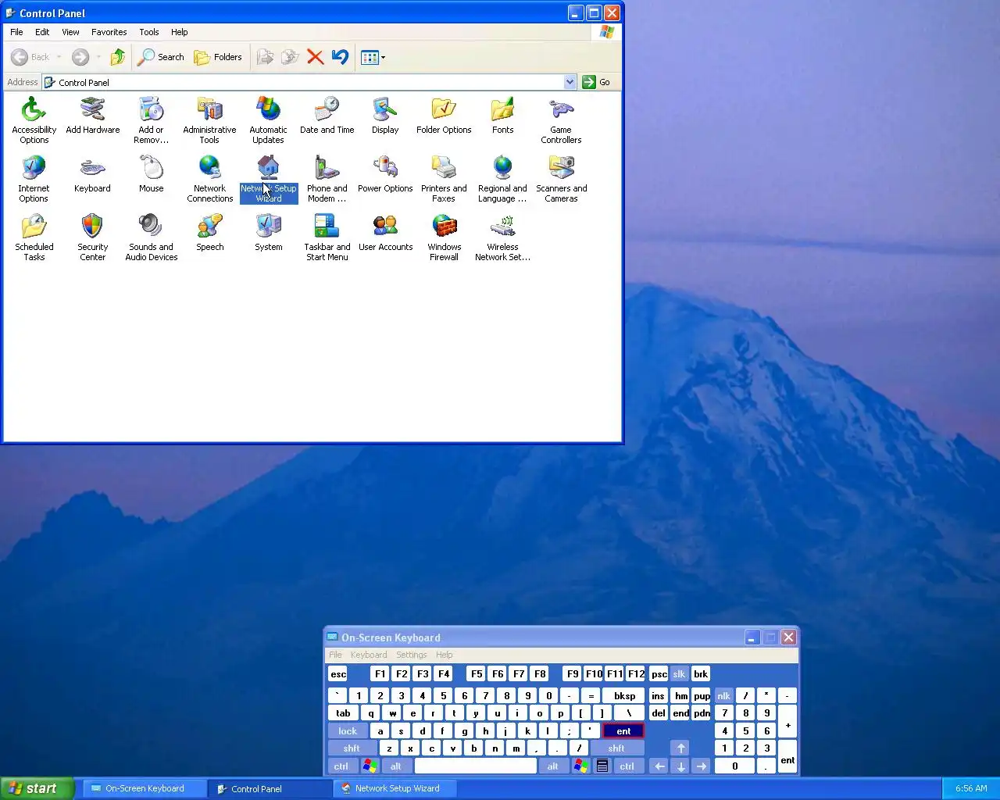
Task: Click the Undo toolbar icon
Action: pos(340,57)
